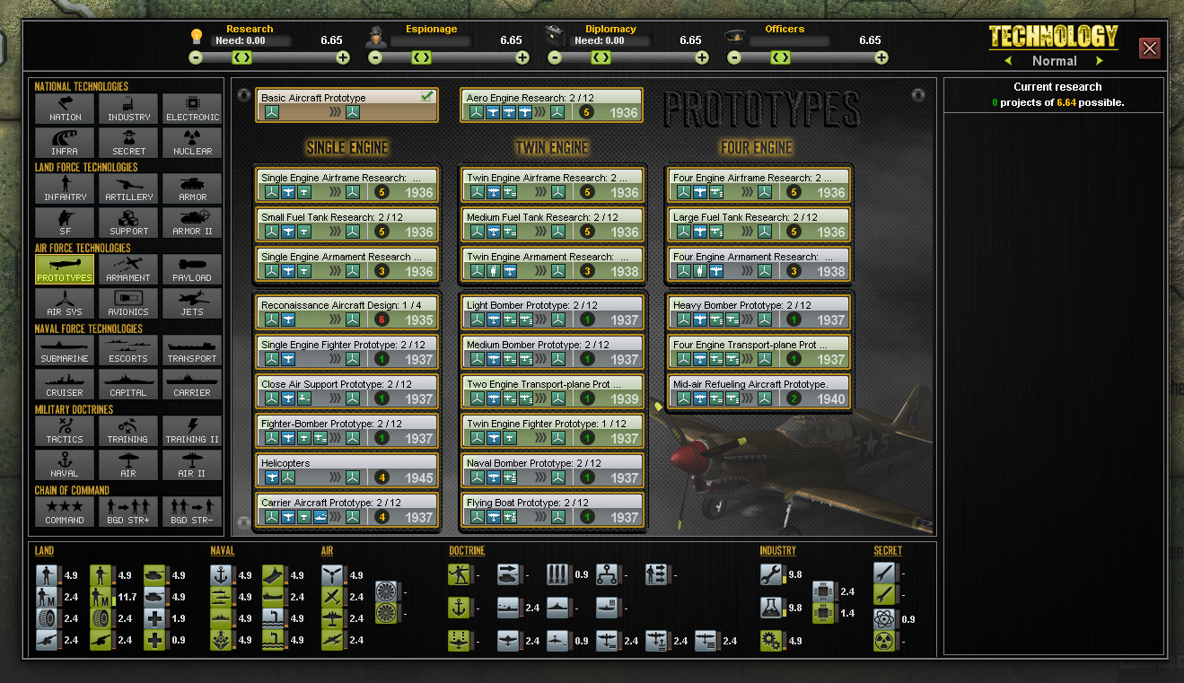Open the Armament air force category
The width and height of the screenshot is (1184, 683).
click(128, 269)
